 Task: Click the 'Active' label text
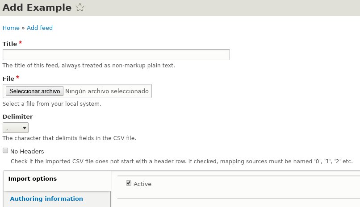point(142,184)
